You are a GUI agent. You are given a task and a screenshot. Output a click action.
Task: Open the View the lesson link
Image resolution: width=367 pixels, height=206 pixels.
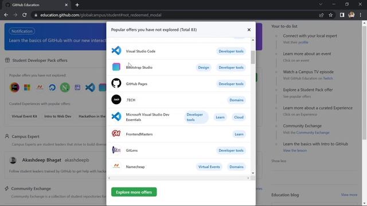295,150
